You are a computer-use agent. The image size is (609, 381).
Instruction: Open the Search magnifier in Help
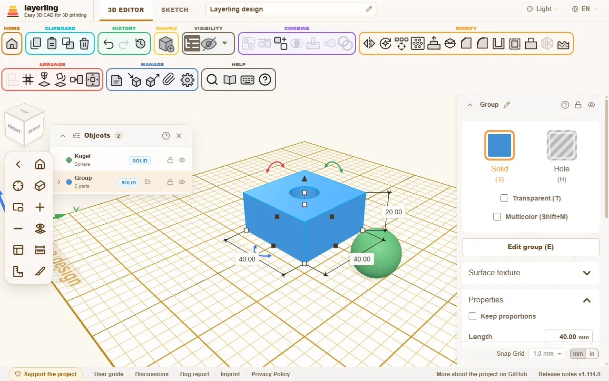click(212, 80)
